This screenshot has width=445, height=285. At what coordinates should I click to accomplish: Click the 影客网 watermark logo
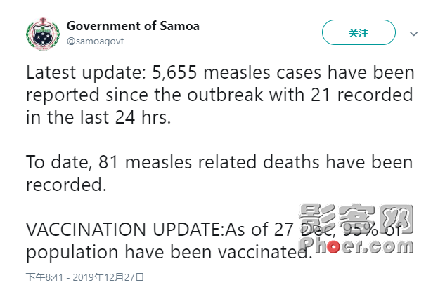356,219
